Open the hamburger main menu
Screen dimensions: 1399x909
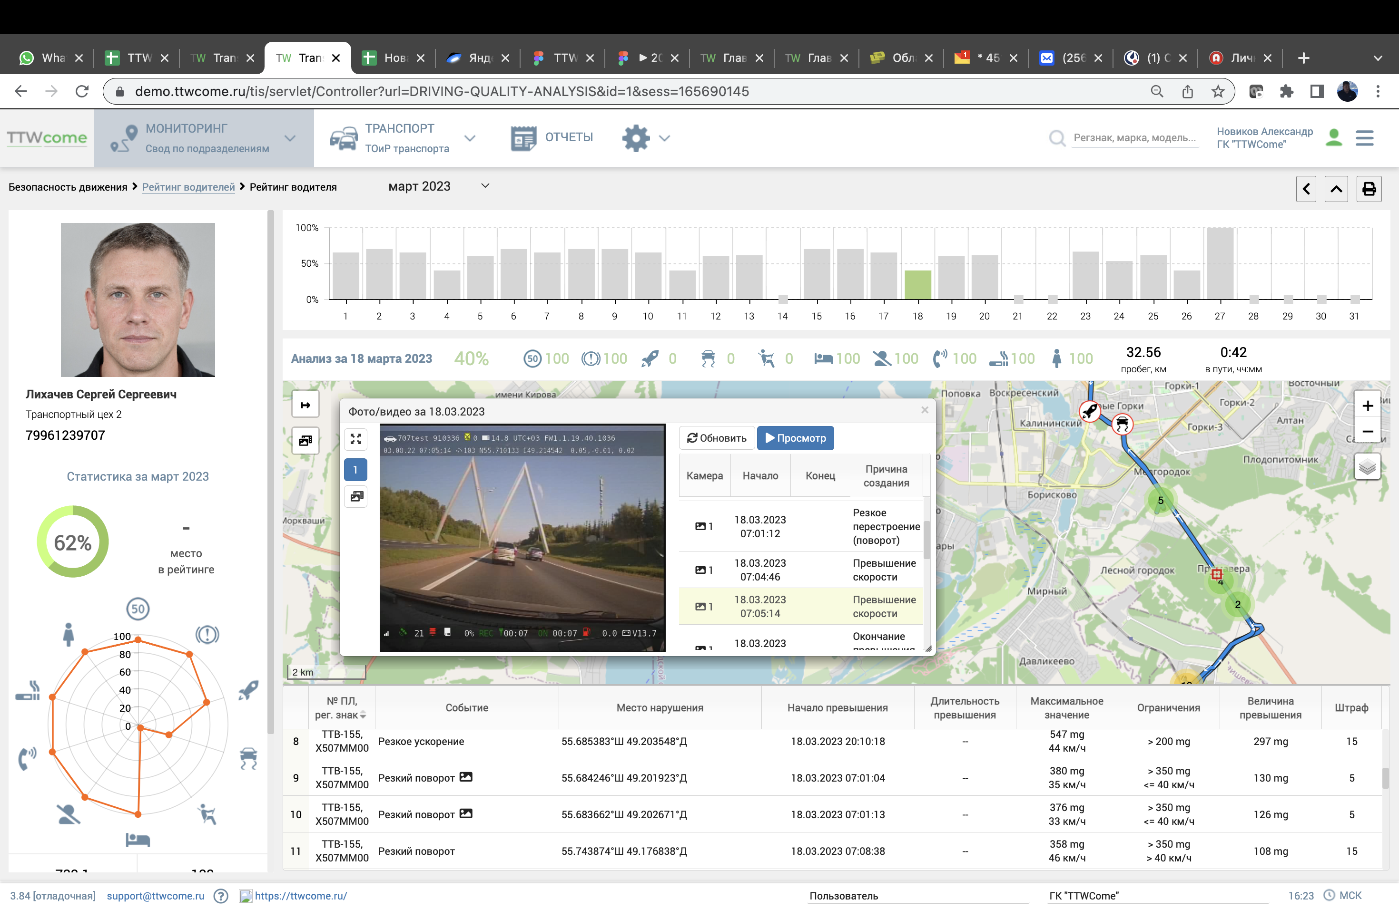[x=1364, y=138]
